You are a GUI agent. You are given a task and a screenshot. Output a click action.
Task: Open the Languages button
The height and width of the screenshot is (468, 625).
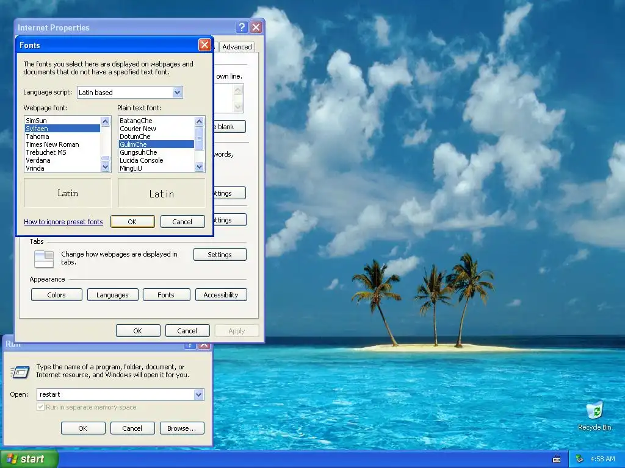[x=112, y=295]
